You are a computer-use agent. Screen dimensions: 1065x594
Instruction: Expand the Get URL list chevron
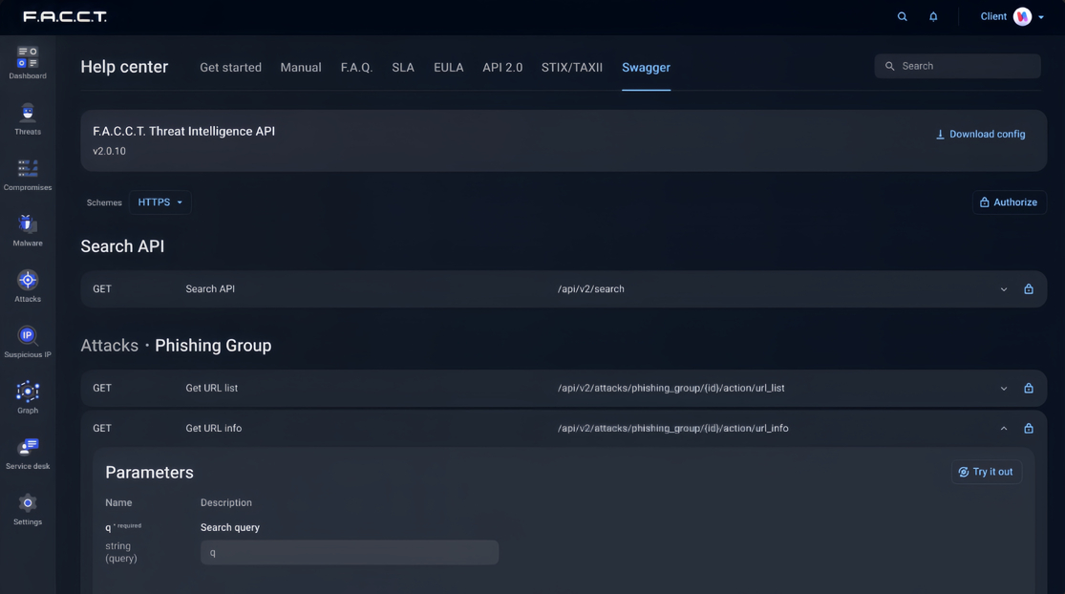tap(1004, 389)
